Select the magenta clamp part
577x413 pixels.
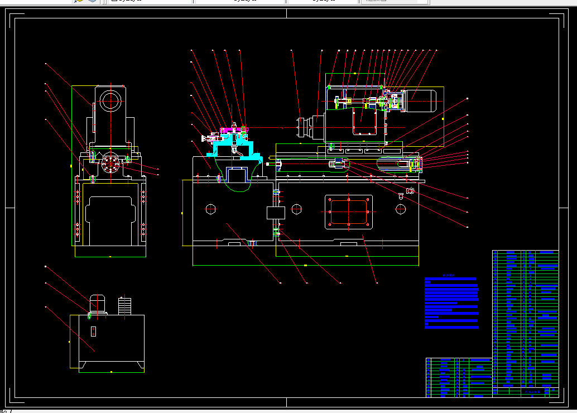coord(234,130)
